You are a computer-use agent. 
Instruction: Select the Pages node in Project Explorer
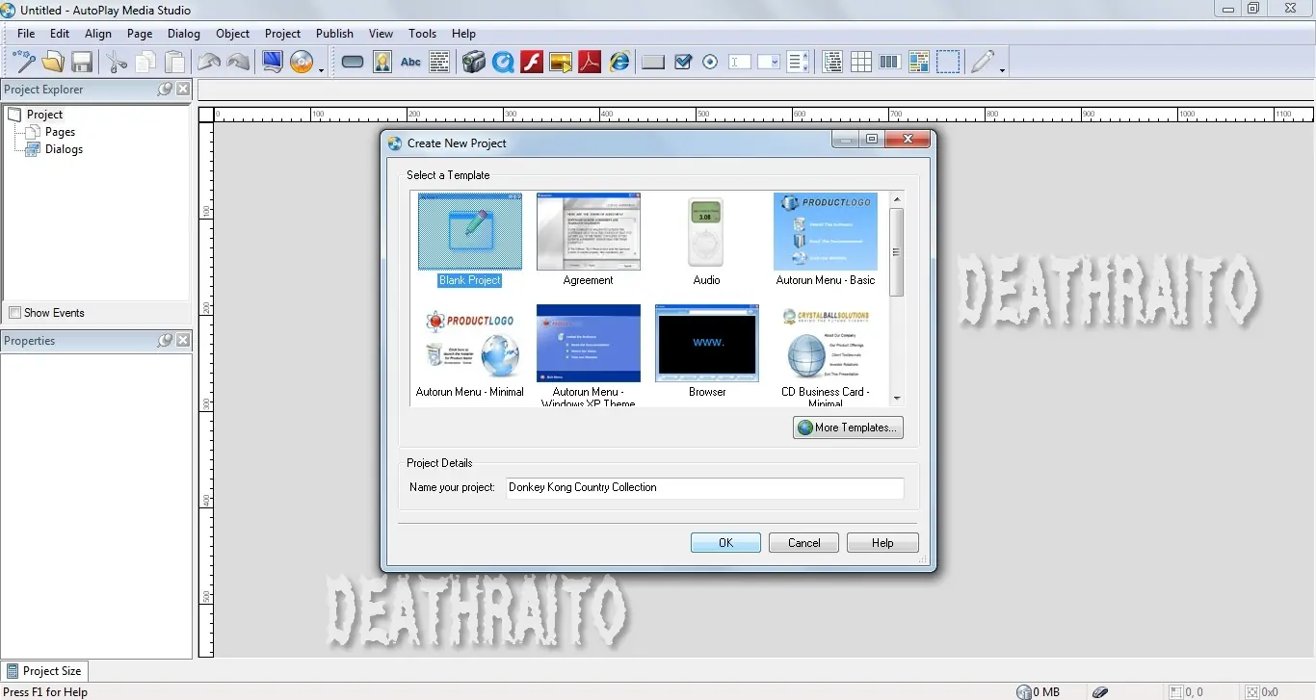[60, 132]
